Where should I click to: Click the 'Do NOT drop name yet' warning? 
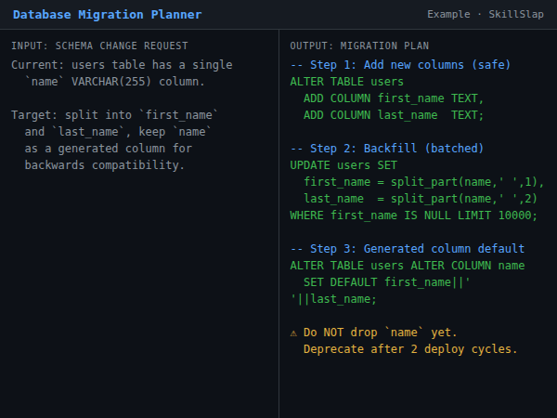(380, 333)
